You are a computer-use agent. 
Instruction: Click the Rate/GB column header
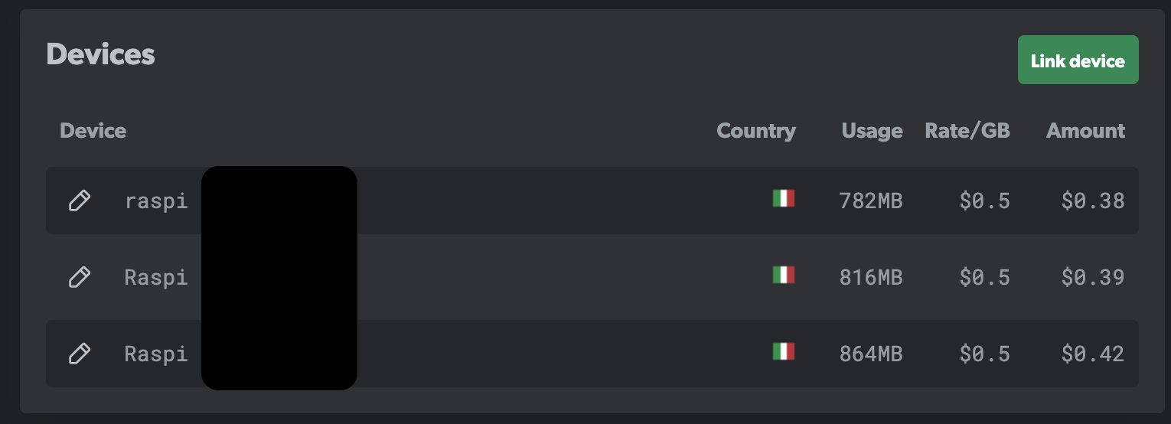[x=967, y=131]
